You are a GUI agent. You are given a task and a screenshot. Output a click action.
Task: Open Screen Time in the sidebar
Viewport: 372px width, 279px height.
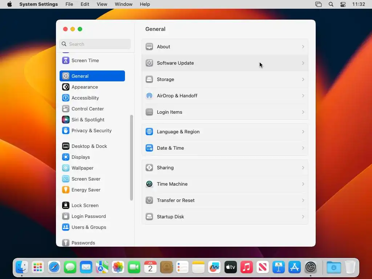tap(92, 61)
